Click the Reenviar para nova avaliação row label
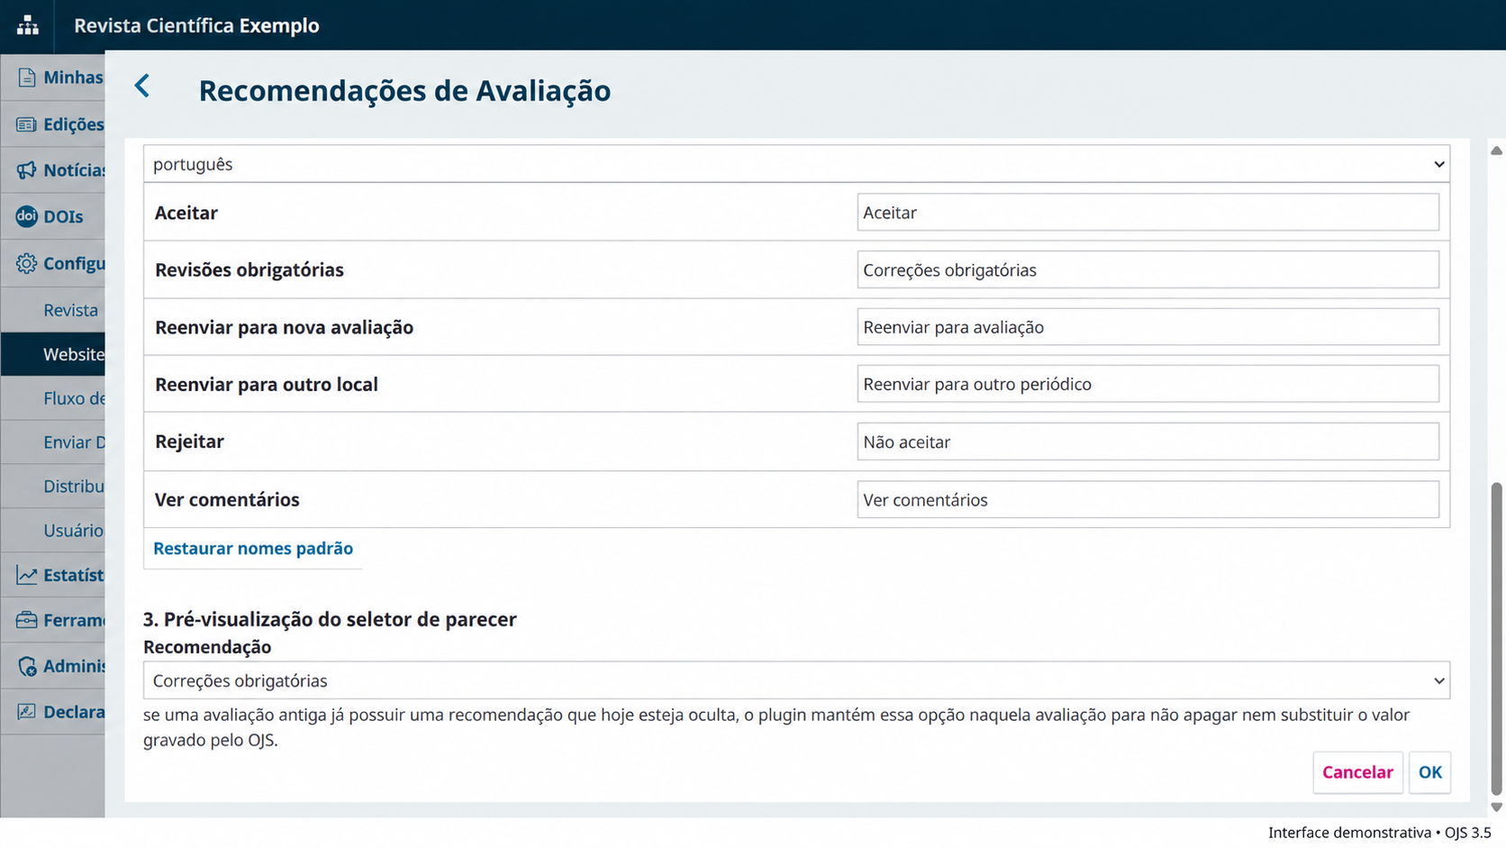This screenshot has height=848, width=1506. pos(284,327)
